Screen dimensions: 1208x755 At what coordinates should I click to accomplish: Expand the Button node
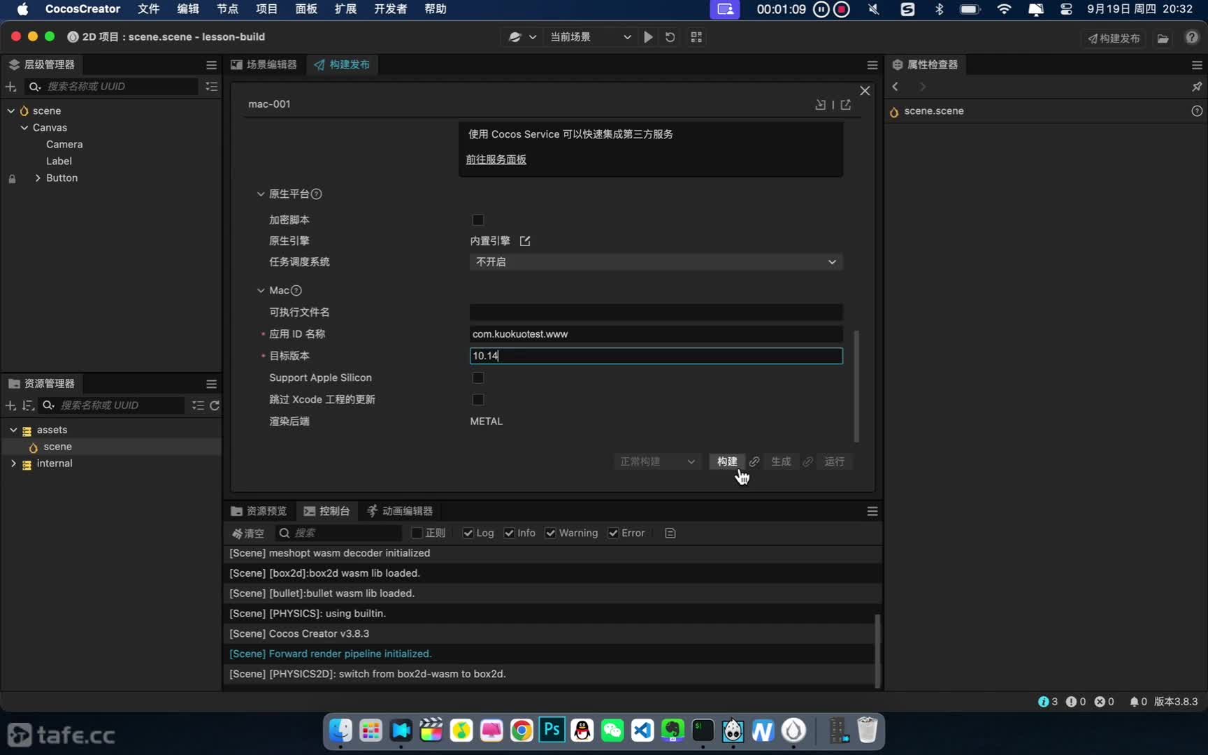coord(38,178)
